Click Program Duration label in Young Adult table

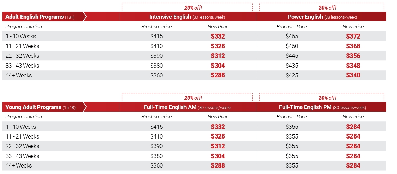(24, 117)
